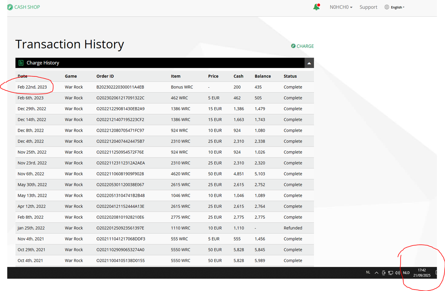Open the taskbar network icon

[x=391, y=273]
